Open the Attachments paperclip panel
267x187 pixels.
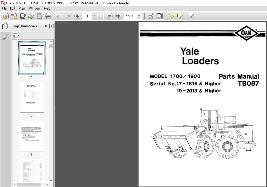[5, 37]
